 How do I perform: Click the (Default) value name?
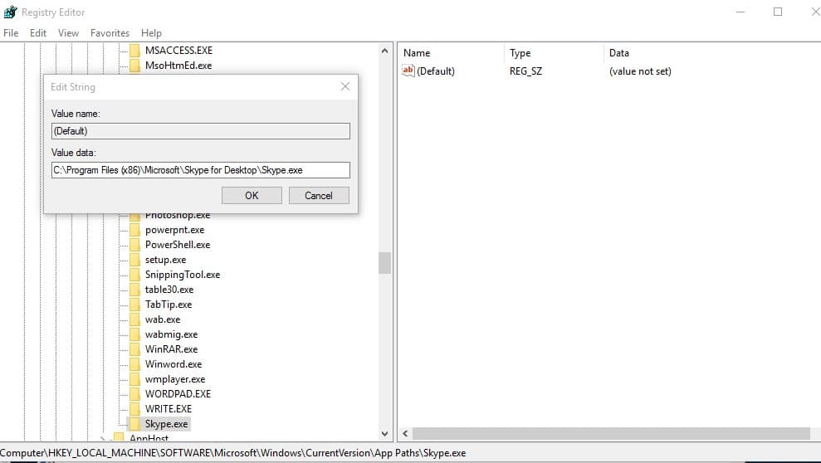(436, 71)
